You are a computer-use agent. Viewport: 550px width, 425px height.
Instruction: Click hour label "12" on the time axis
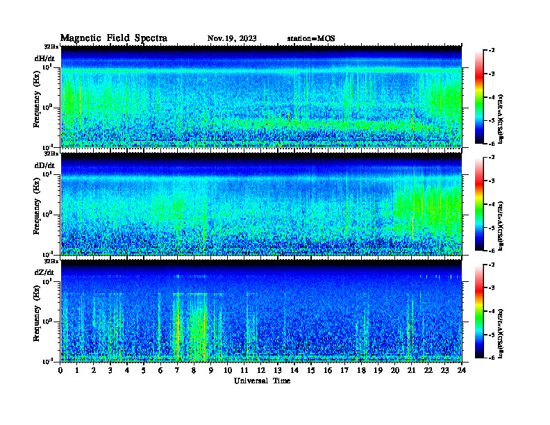261,371
